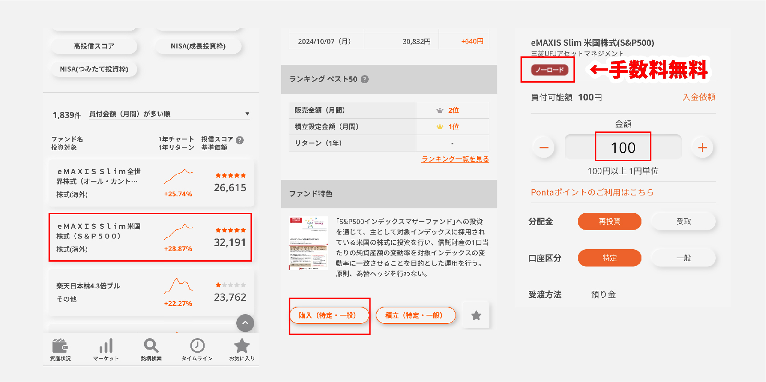Click the 2024/10/07（月）date cell
Screen dimensions: 766x382
pos(327,41)
